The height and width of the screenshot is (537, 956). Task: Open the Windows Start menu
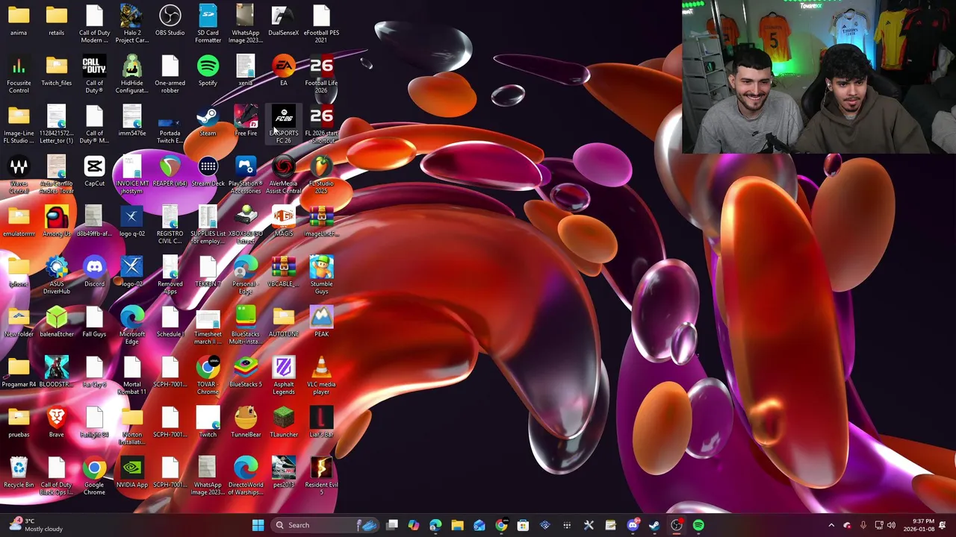(x=258, y=525)
